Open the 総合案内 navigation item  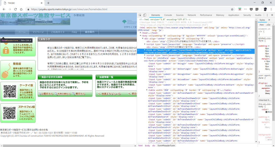(90, 32)
